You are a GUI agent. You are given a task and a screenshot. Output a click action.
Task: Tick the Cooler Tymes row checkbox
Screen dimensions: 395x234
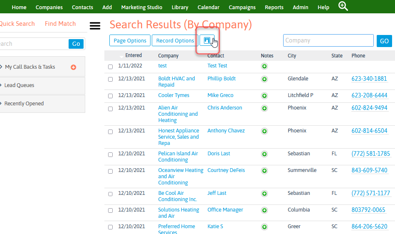tap(110, 96)
